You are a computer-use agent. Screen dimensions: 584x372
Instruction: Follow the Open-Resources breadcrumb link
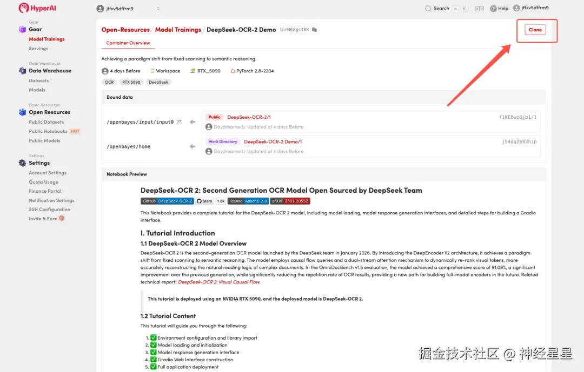pyautogui.click(x=125, y=30)
